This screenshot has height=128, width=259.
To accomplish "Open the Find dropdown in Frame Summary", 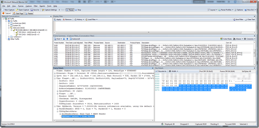I will point(57,39).
